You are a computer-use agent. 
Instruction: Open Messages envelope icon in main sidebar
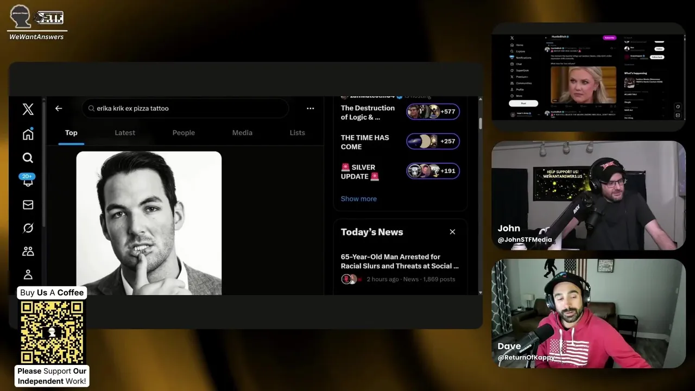click(x=28, y=205)
